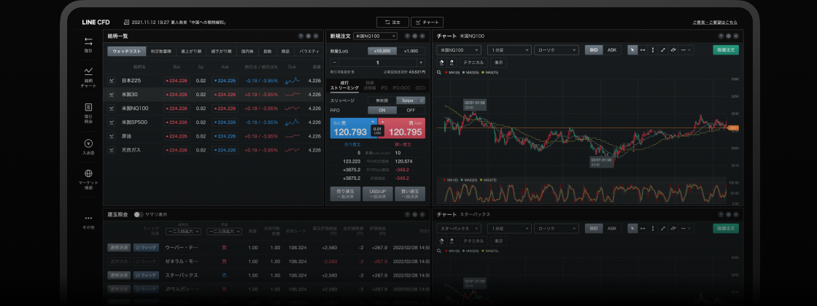Screen dimensions: 817x306
Task: Open the 取引照会 sidebar item
Action: click(x=88, y=113)
